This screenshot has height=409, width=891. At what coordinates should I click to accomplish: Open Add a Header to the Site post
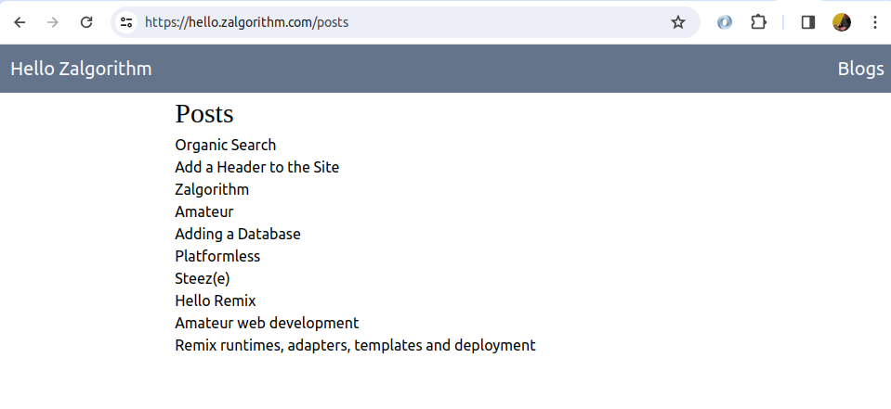[x=256, y=167]
